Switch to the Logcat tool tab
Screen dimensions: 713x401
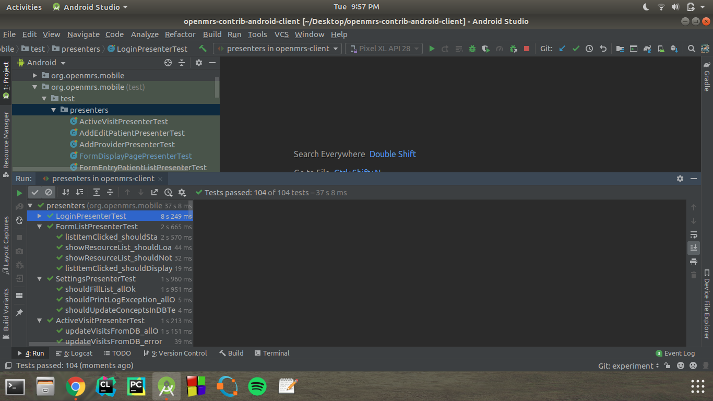[74, 353]
